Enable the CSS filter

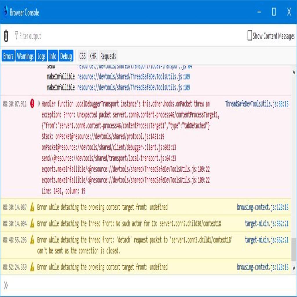[x=82, y=56]
